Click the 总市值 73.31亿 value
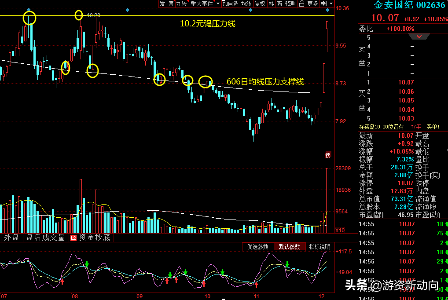The width and height of the screenshot is (448, 300). point(402,199)
